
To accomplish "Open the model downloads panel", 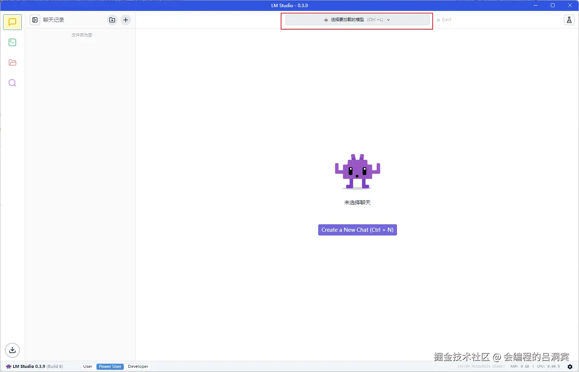I will click(12, 350).
